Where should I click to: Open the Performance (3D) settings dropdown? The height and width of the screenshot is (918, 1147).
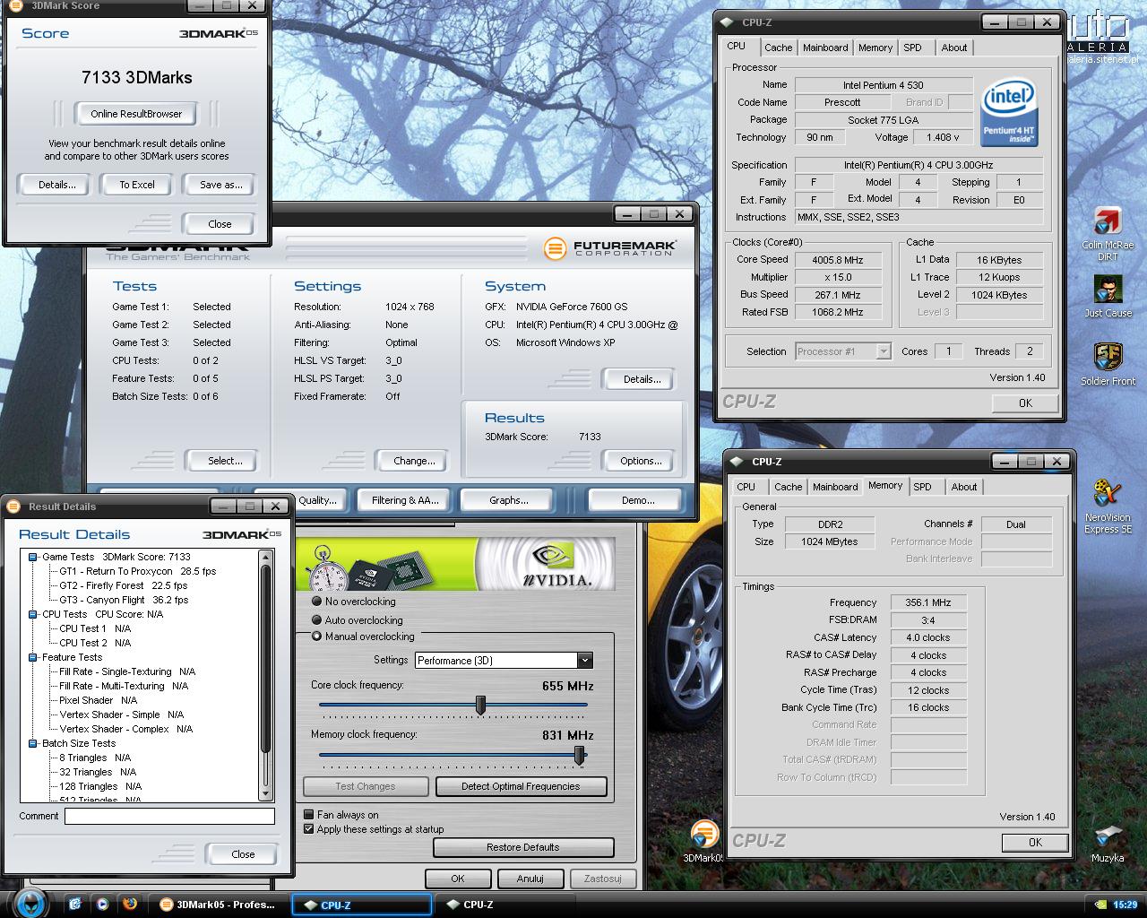[585, 661]
